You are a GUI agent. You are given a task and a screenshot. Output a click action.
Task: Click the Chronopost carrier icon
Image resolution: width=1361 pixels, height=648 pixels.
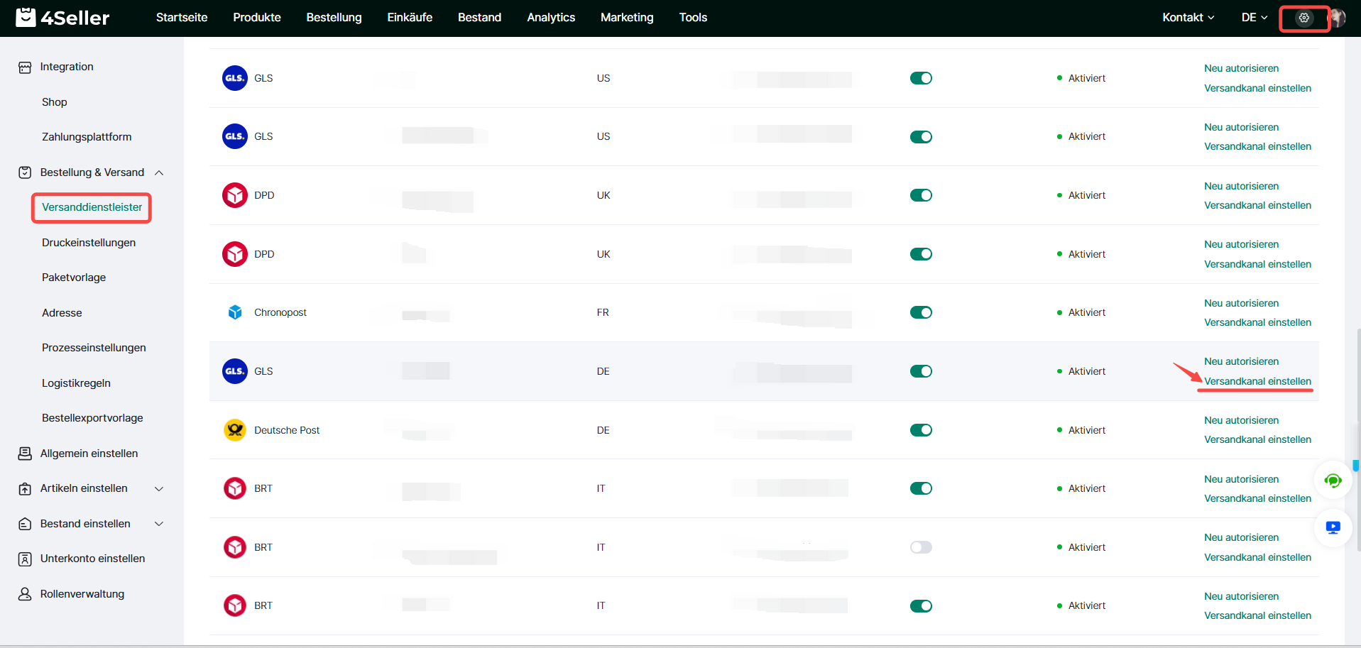point(235,312)
